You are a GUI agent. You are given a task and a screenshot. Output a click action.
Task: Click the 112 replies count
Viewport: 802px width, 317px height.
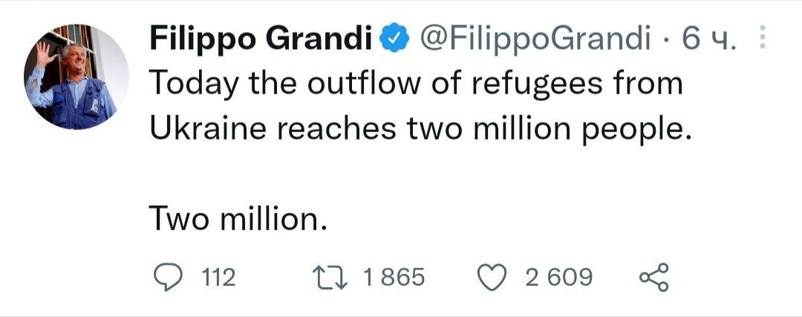pyautogui.click(x=218, y=278)
